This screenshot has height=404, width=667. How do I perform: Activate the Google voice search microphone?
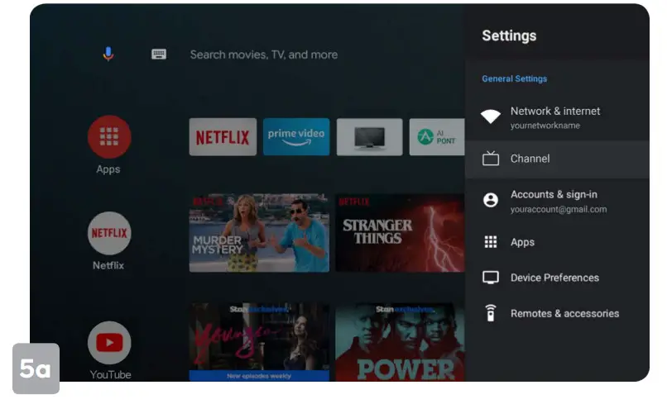coord(108,54)
